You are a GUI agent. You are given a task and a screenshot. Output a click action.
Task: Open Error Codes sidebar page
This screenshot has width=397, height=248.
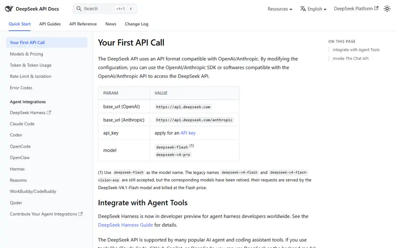[x=21, y=88]
